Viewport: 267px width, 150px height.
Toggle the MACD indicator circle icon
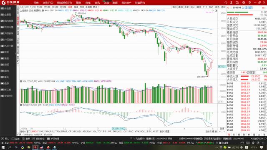tap(21, 105)
